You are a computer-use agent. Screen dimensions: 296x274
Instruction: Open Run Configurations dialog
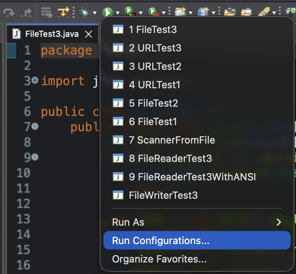197,240
